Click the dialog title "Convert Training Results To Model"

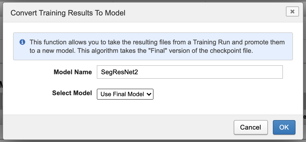point(68,13)
